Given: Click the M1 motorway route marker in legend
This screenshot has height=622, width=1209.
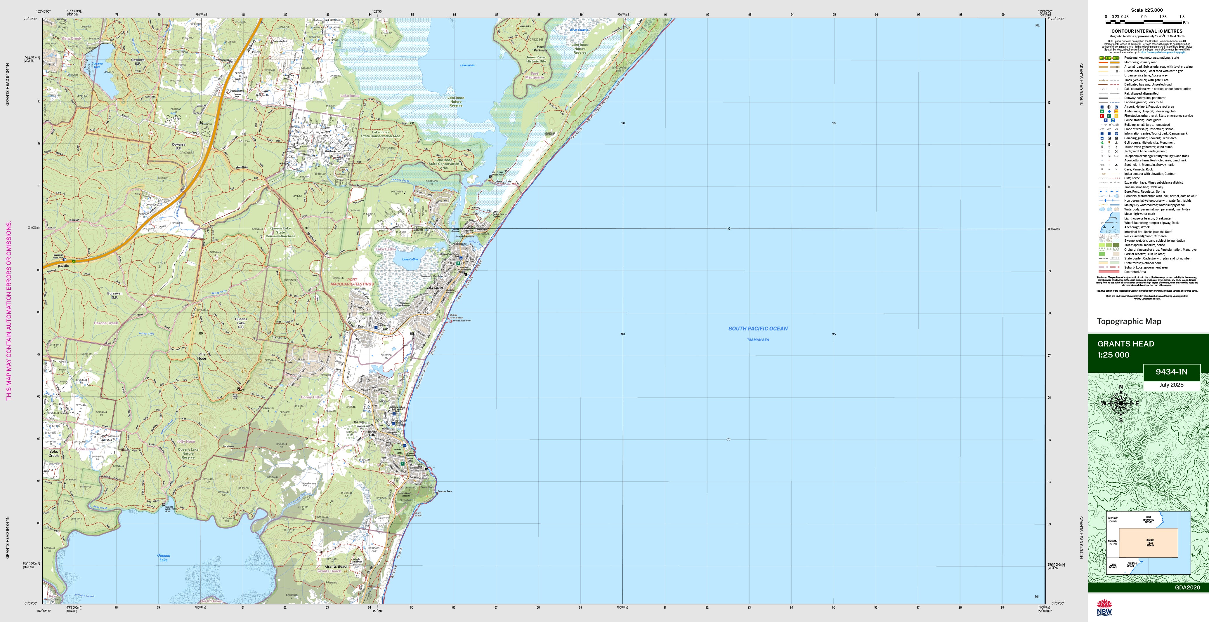Looking at the screenshot, I should [x=1102, y=58].
